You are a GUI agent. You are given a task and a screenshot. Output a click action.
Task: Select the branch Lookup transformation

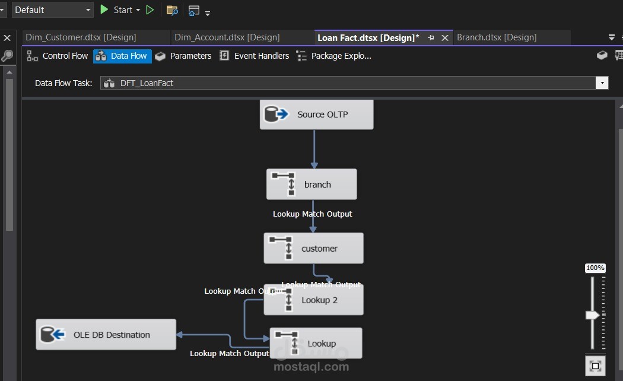pos(311,184)
